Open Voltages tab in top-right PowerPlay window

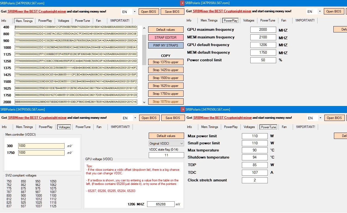click(249, 21)
